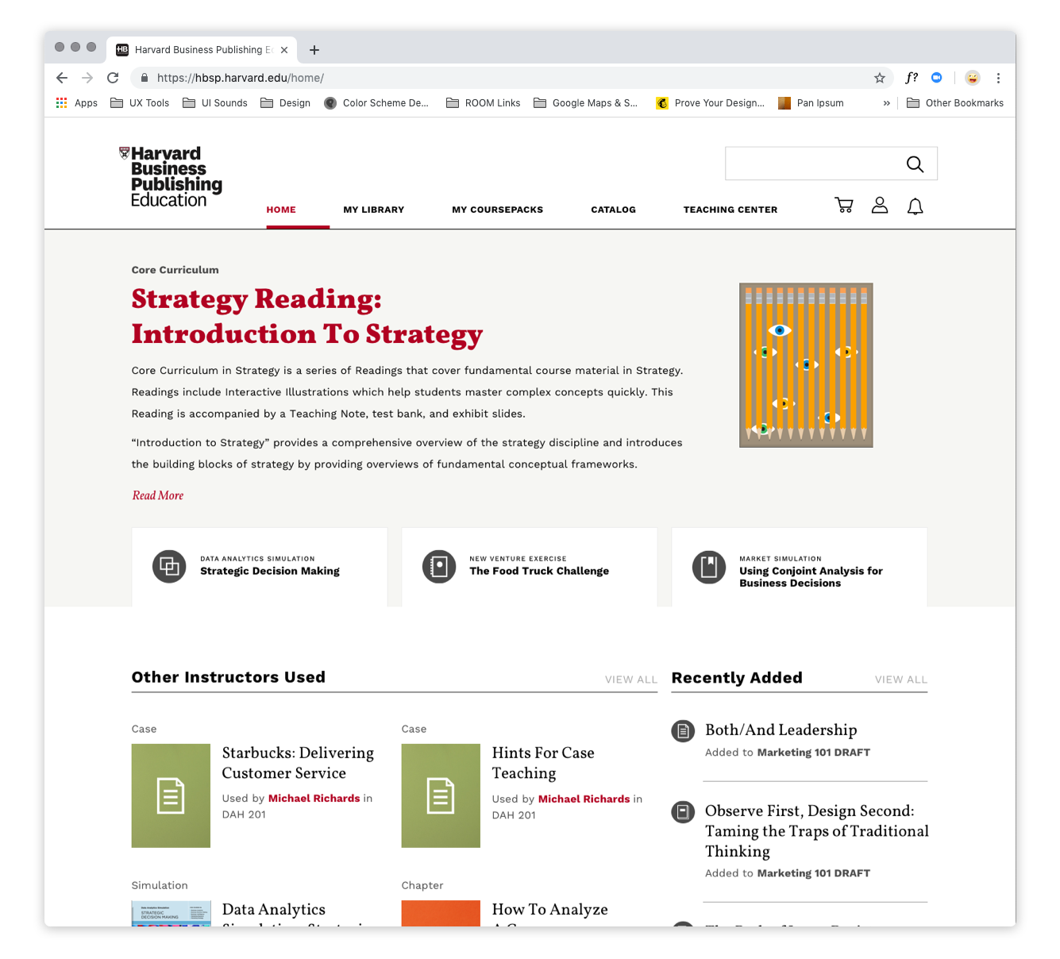Open the Color Scheme De... bookmark
The width and height of the screenshot is (1060, 959).
pyautogui.click(x=376, y=103)
